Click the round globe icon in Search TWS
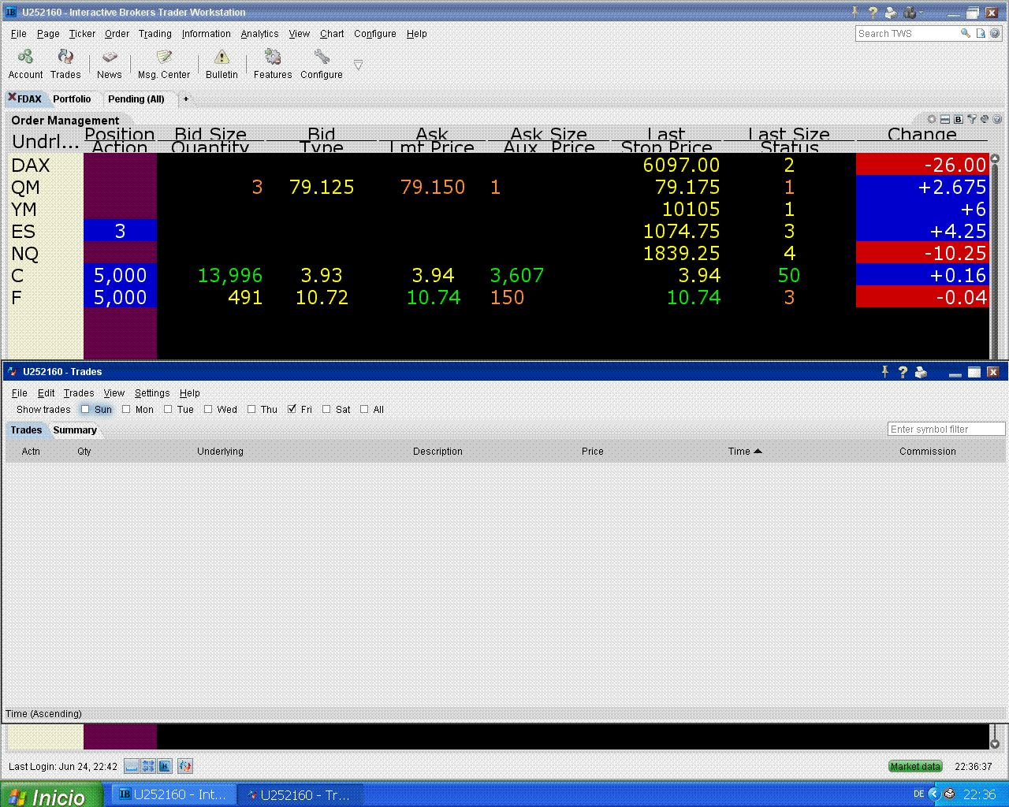Image resolution: width=1009 pixels, height=807 pixels. [995, 33]
